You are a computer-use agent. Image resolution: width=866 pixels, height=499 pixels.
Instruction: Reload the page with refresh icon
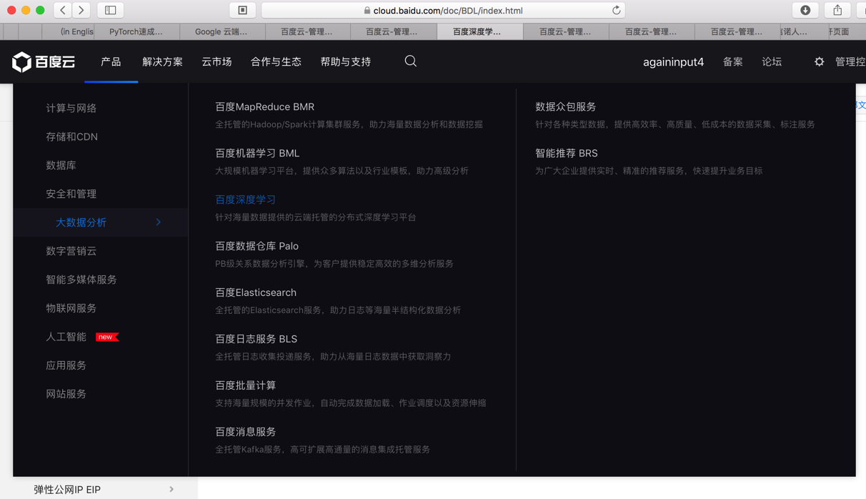coord(616,11)
